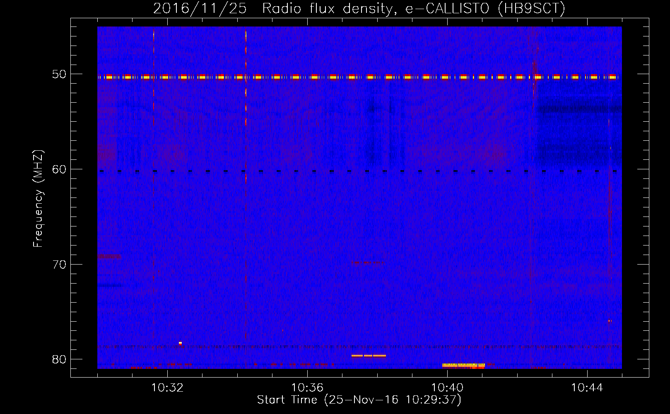Click the '80' frequency tick label
Screen dimensions: 670x414
[x=59, y=359]
